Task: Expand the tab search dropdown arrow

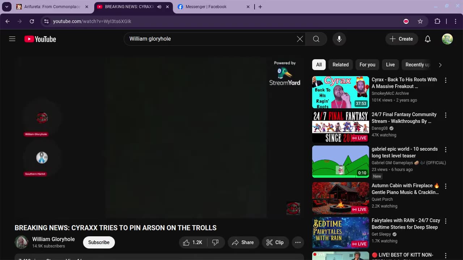Action: click(7, 7)
